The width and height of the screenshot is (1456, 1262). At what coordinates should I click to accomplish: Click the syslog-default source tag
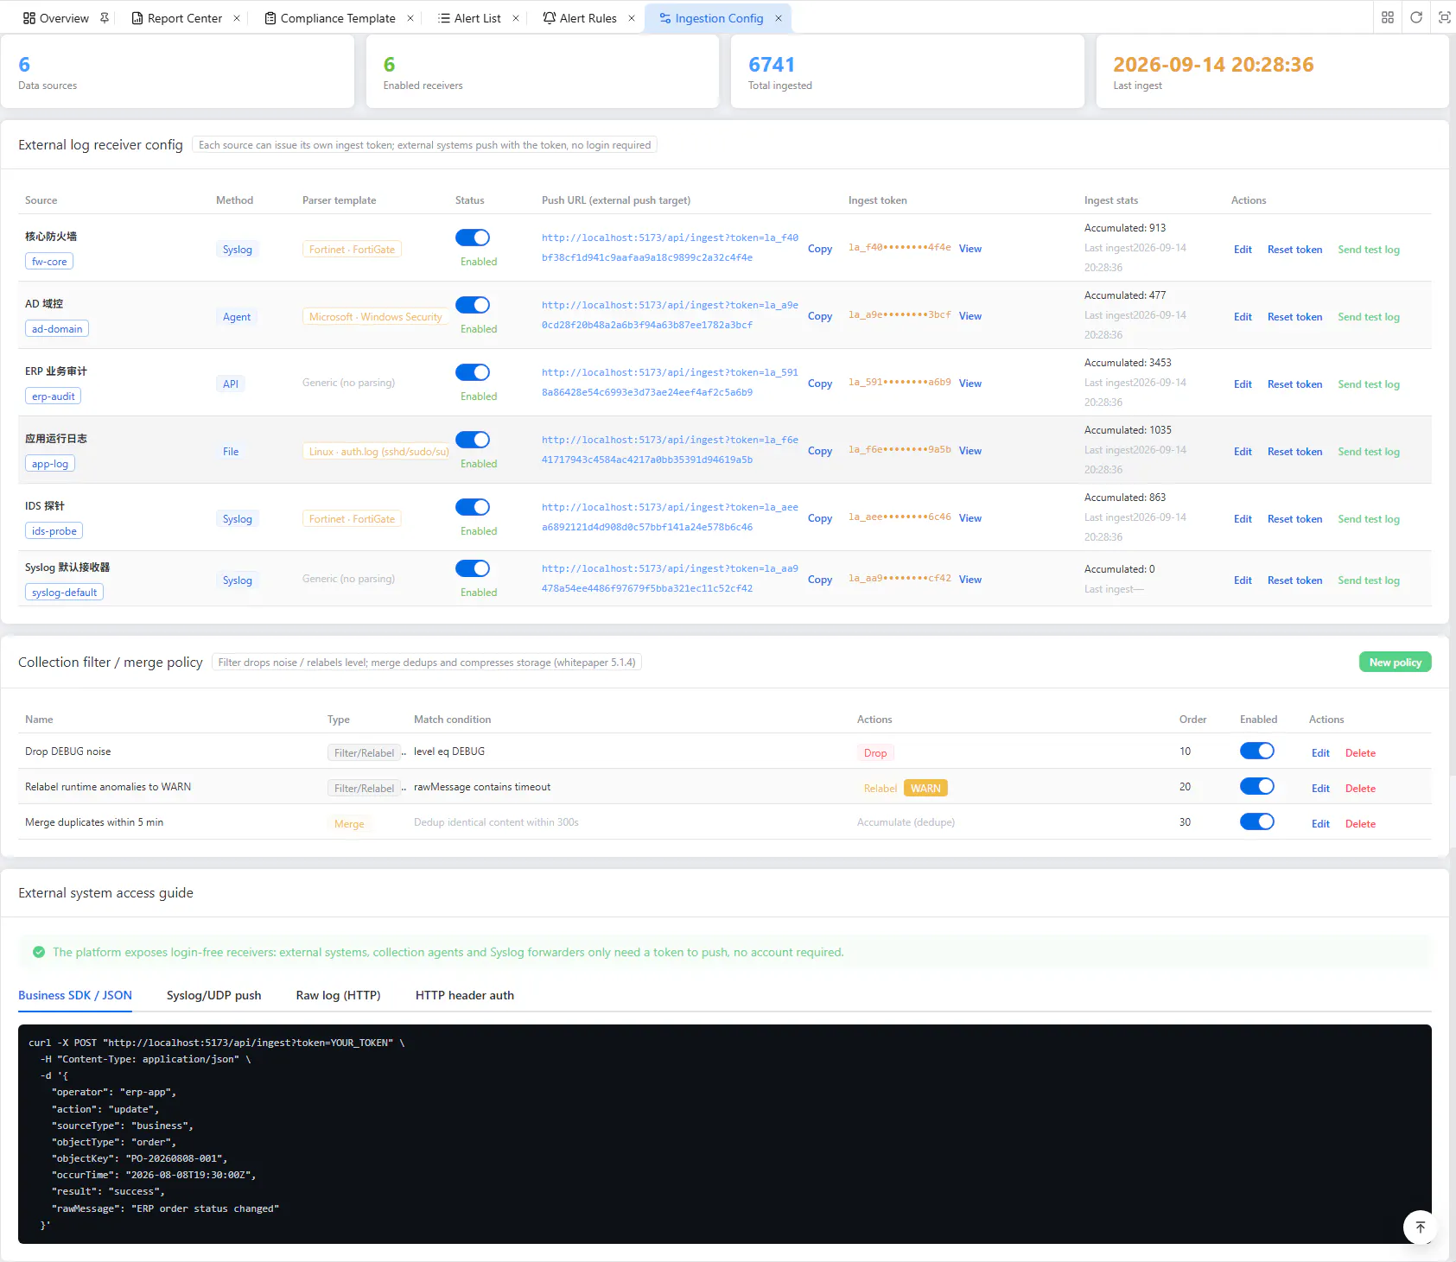tap(65, 593)
